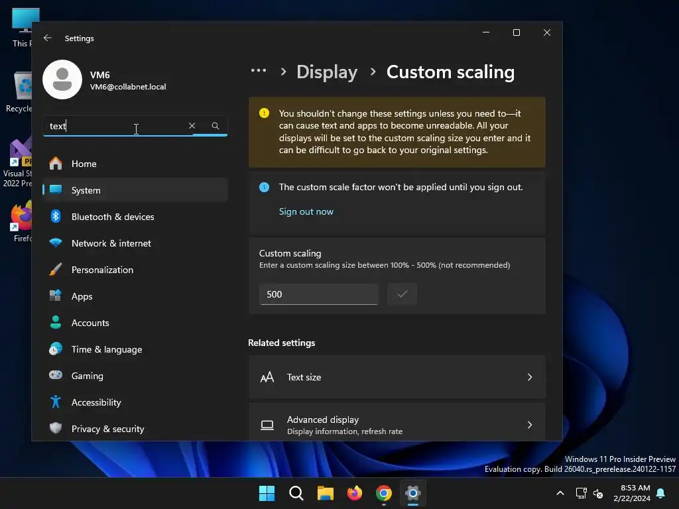This screenshot has height=509, width=679.
Task: Minimize the Settings window
Action: pyautogui.click(x=486, y=32)
